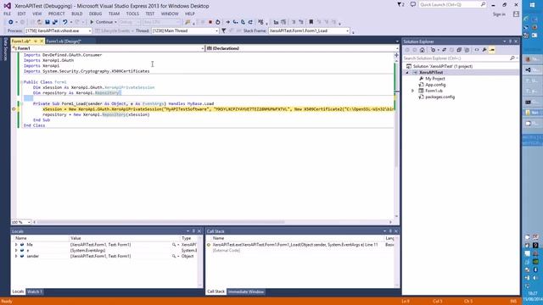
Task: Click the Sign in link
Action: tap(499, 14)
